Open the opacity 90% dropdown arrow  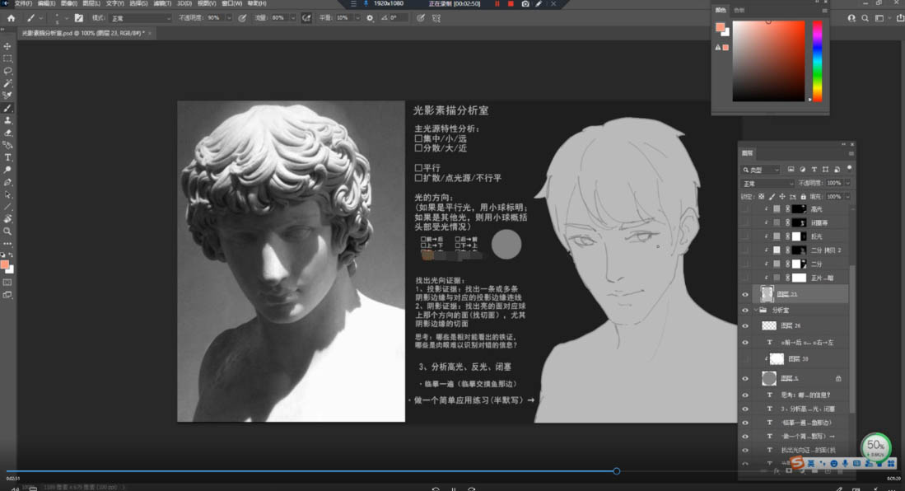[229, 18]
